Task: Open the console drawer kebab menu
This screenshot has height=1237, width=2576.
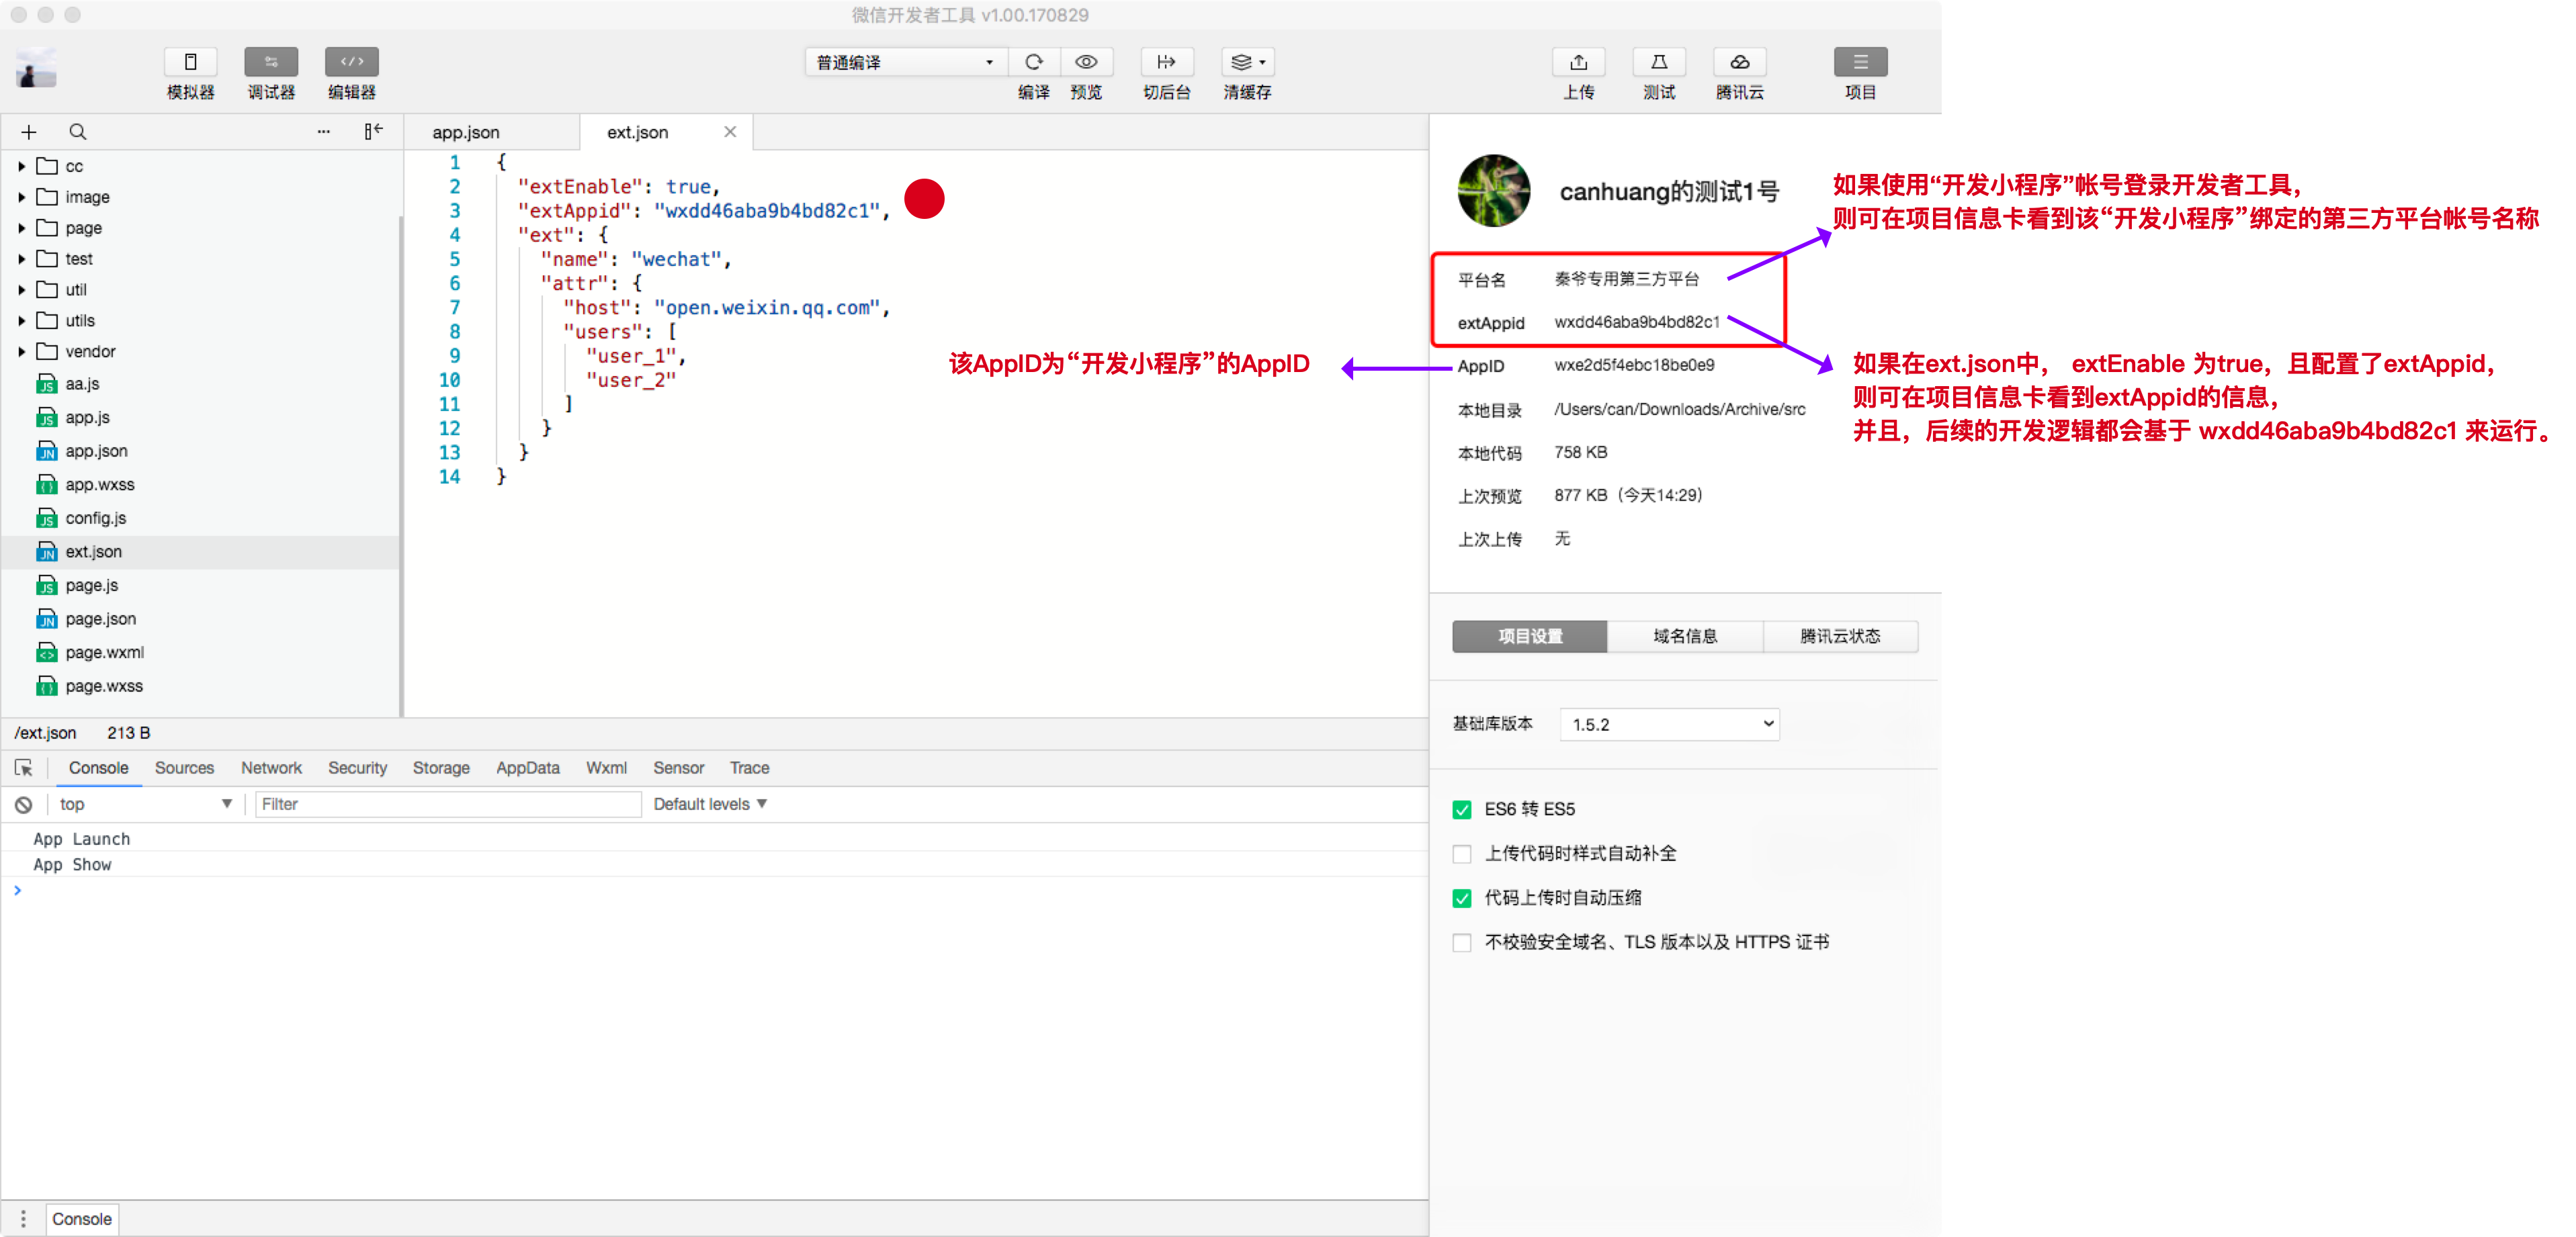Action: click(23, 1219)
